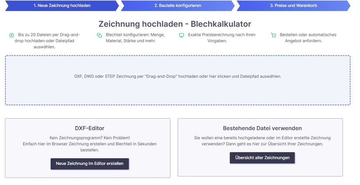Image resolution: width=360 pixels, height=185 pixels.
Task: Click the DXF-Editor card title
Action: [x=90, y=128]
